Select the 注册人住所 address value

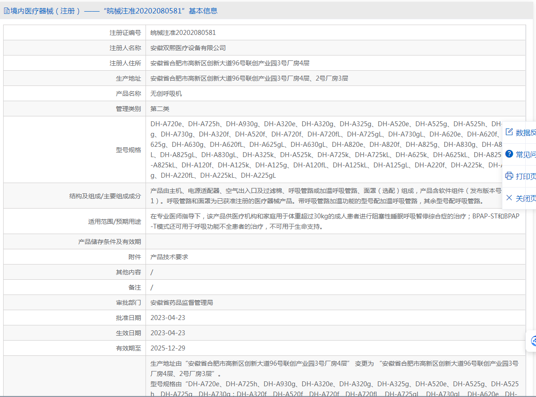pyautogui.click(x=230, y=63)
